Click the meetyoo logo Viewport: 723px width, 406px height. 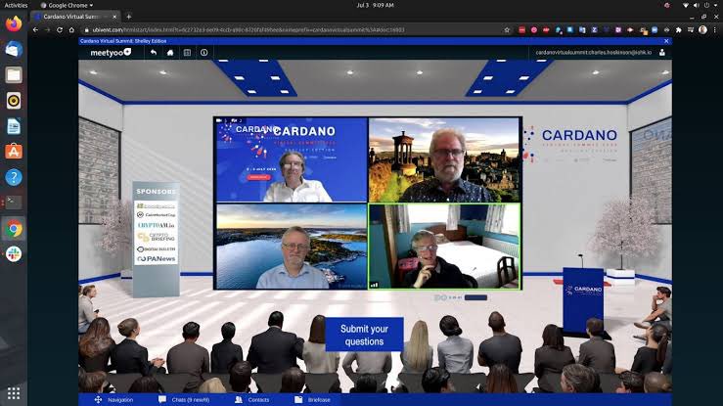point(111,53)
